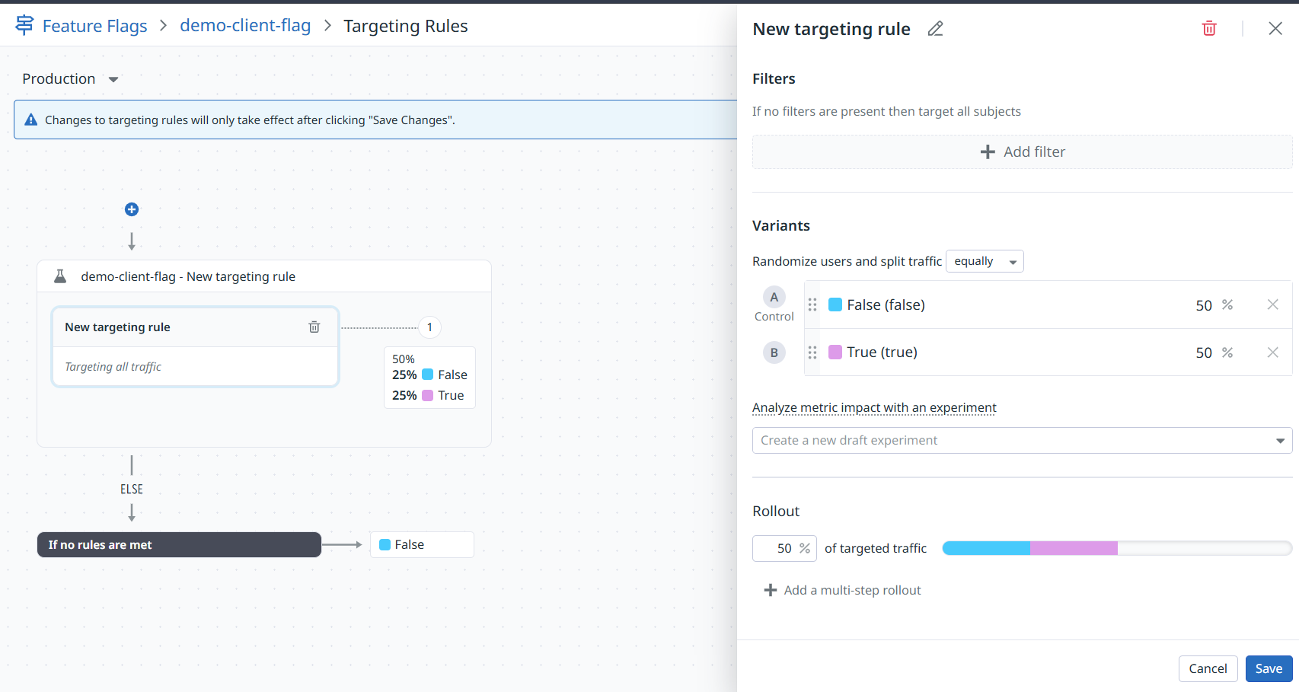Click the Feature Flags signpost icon

click(x=24, y=25)
